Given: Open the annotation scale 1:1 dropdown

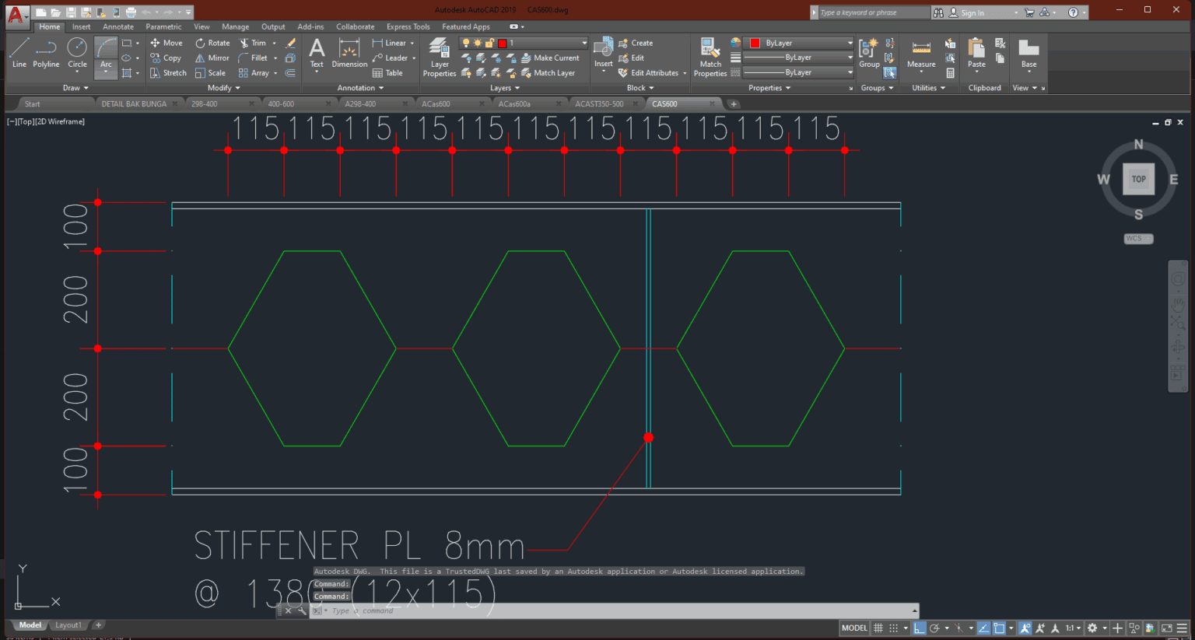Looking at the screenshot, I should pos(1071,628).
